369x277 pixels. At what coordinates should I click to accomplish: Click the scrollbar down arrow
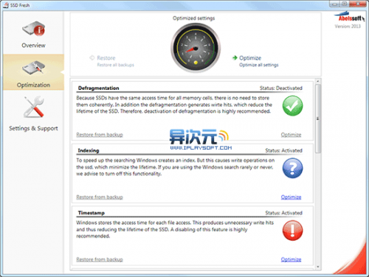318,267
